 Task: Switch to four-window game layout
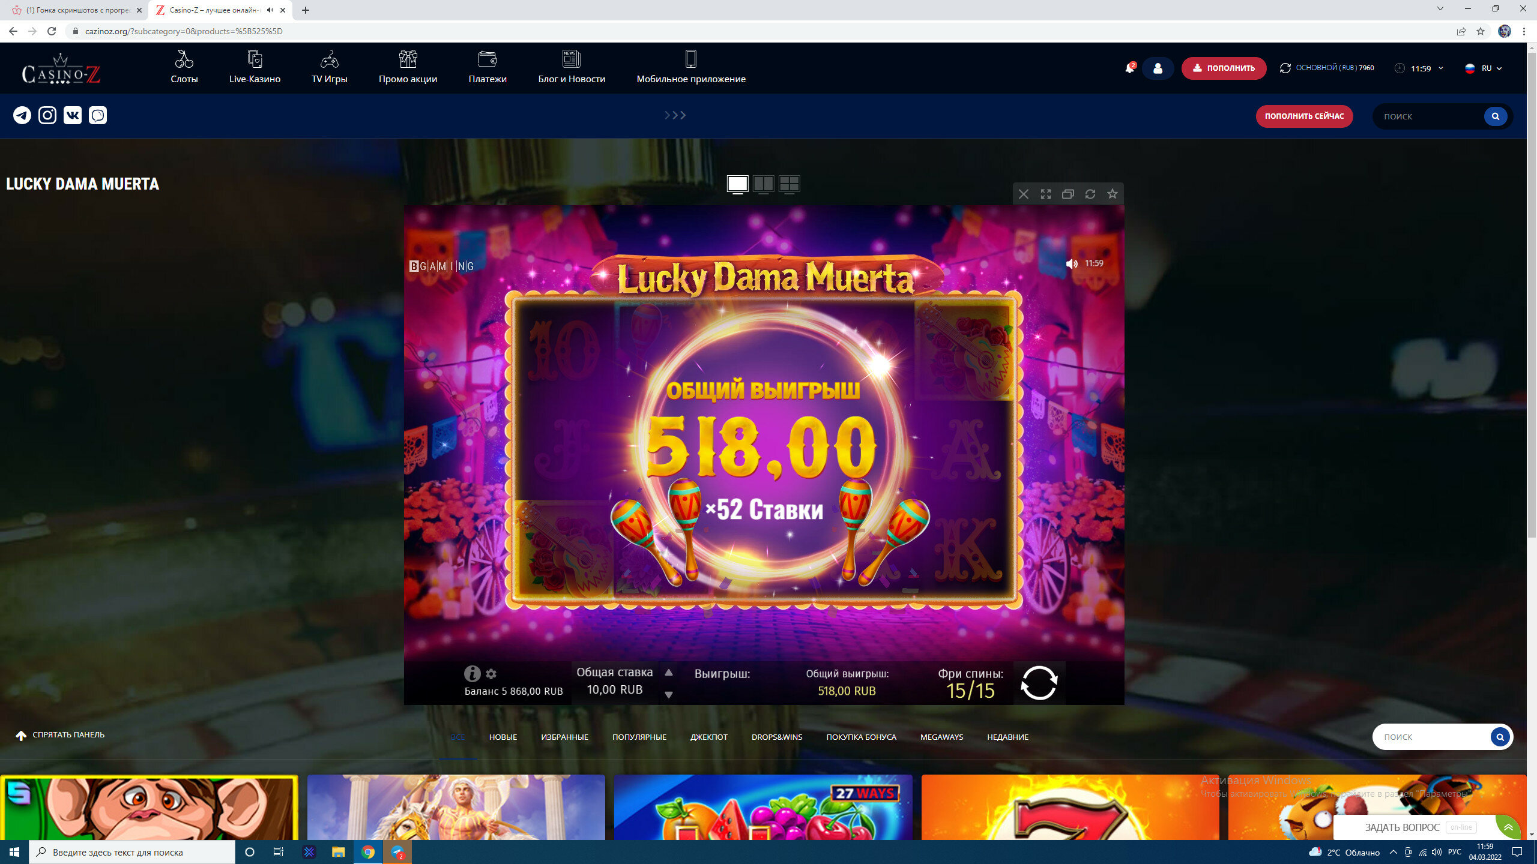click(x=789, y=184)
